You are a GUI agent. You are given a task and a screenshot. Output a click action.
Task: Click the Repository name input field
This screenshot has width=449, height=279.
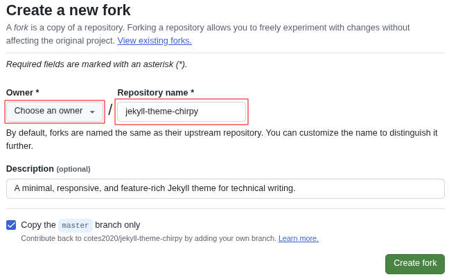click(x=182, y=111)
